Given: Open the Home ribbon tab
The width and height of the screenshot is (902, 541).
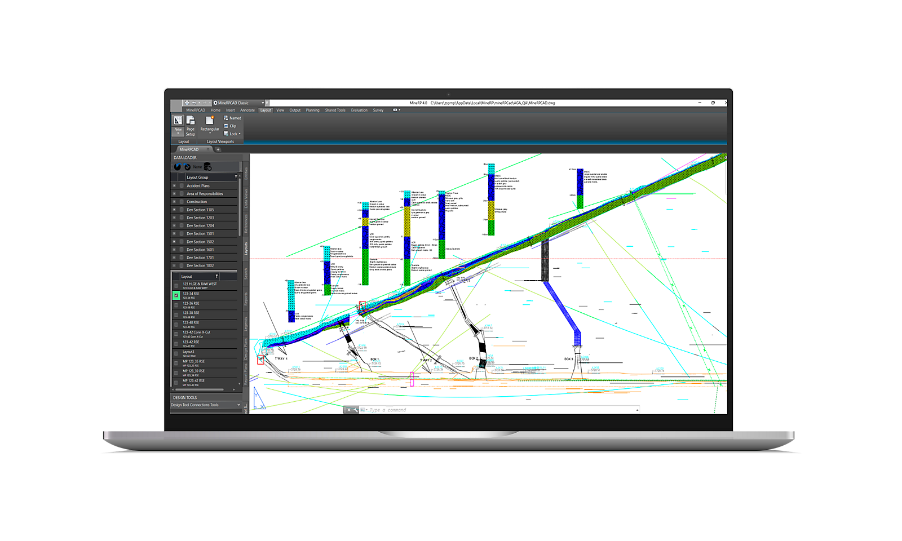Looking at the screenshot, I should [215, 110].
